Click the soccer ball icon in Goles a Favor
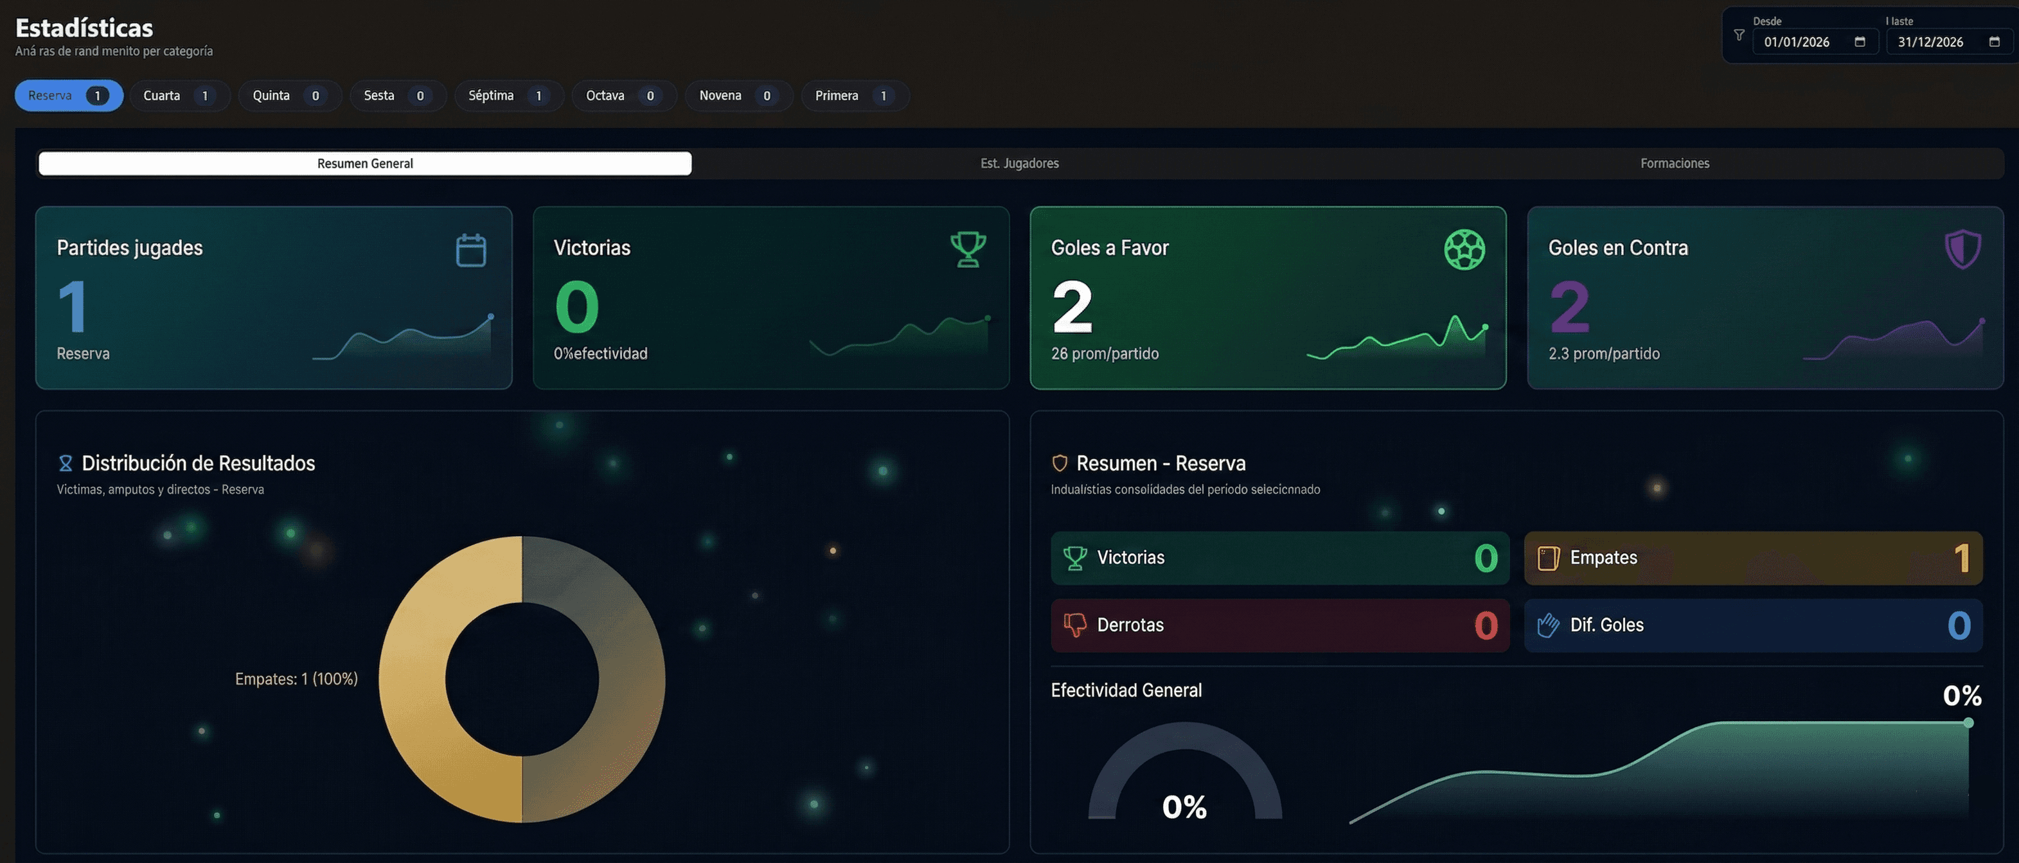This screenshot has width=2019, height=863. tap(1464, 250)
